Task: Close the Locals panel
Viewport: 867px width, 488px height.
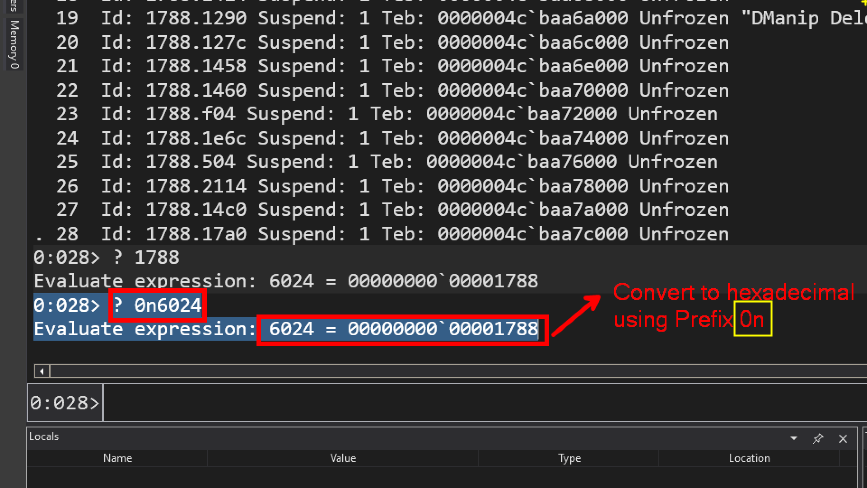Action: [843, 438]
